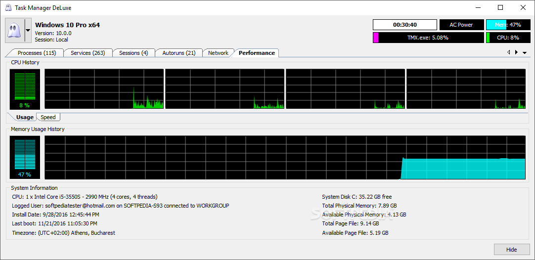This screenshot has height=260, width=535.
Task: Click the Memory Usage History graph
Action: coord(285,157)
